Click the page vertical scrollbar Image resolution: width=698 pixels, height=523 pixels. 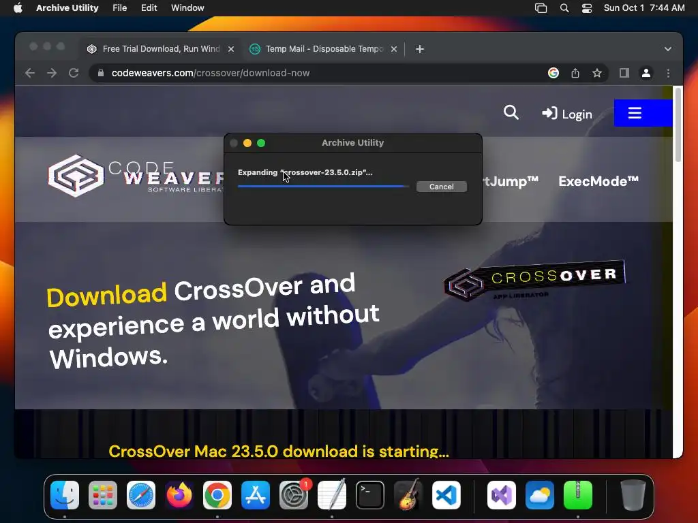pos(678,125)
